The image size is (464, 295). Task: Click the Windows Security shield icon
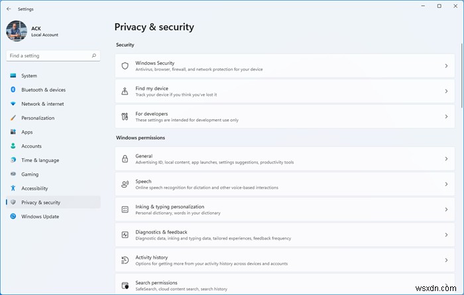click(125, 66)
